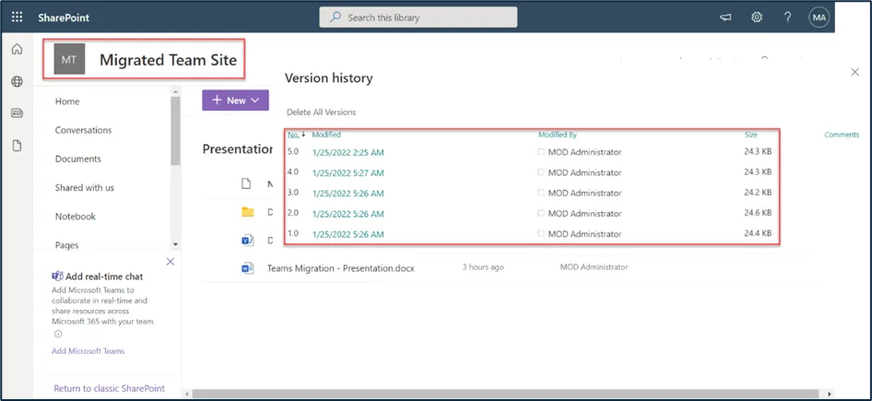This screenshot has width=872, height=401.
Task: Click the Delete All Versions link
Action: [x=321, y=112]
